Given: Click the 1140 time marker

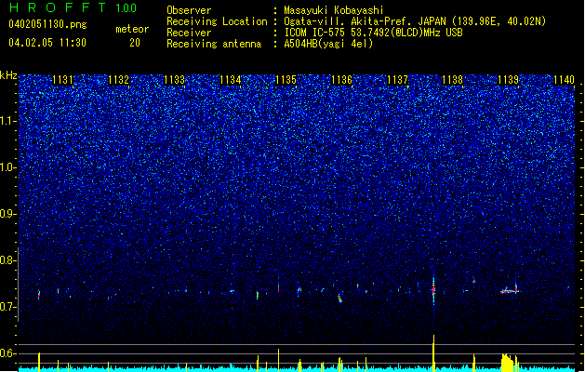Looking at the screenshot, I should [565, 79].
